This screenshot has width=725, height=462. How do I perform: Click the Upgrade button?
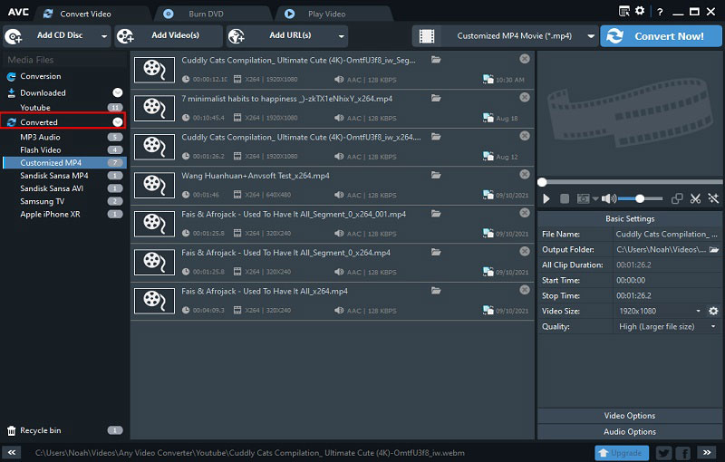[x=622, y=453]
